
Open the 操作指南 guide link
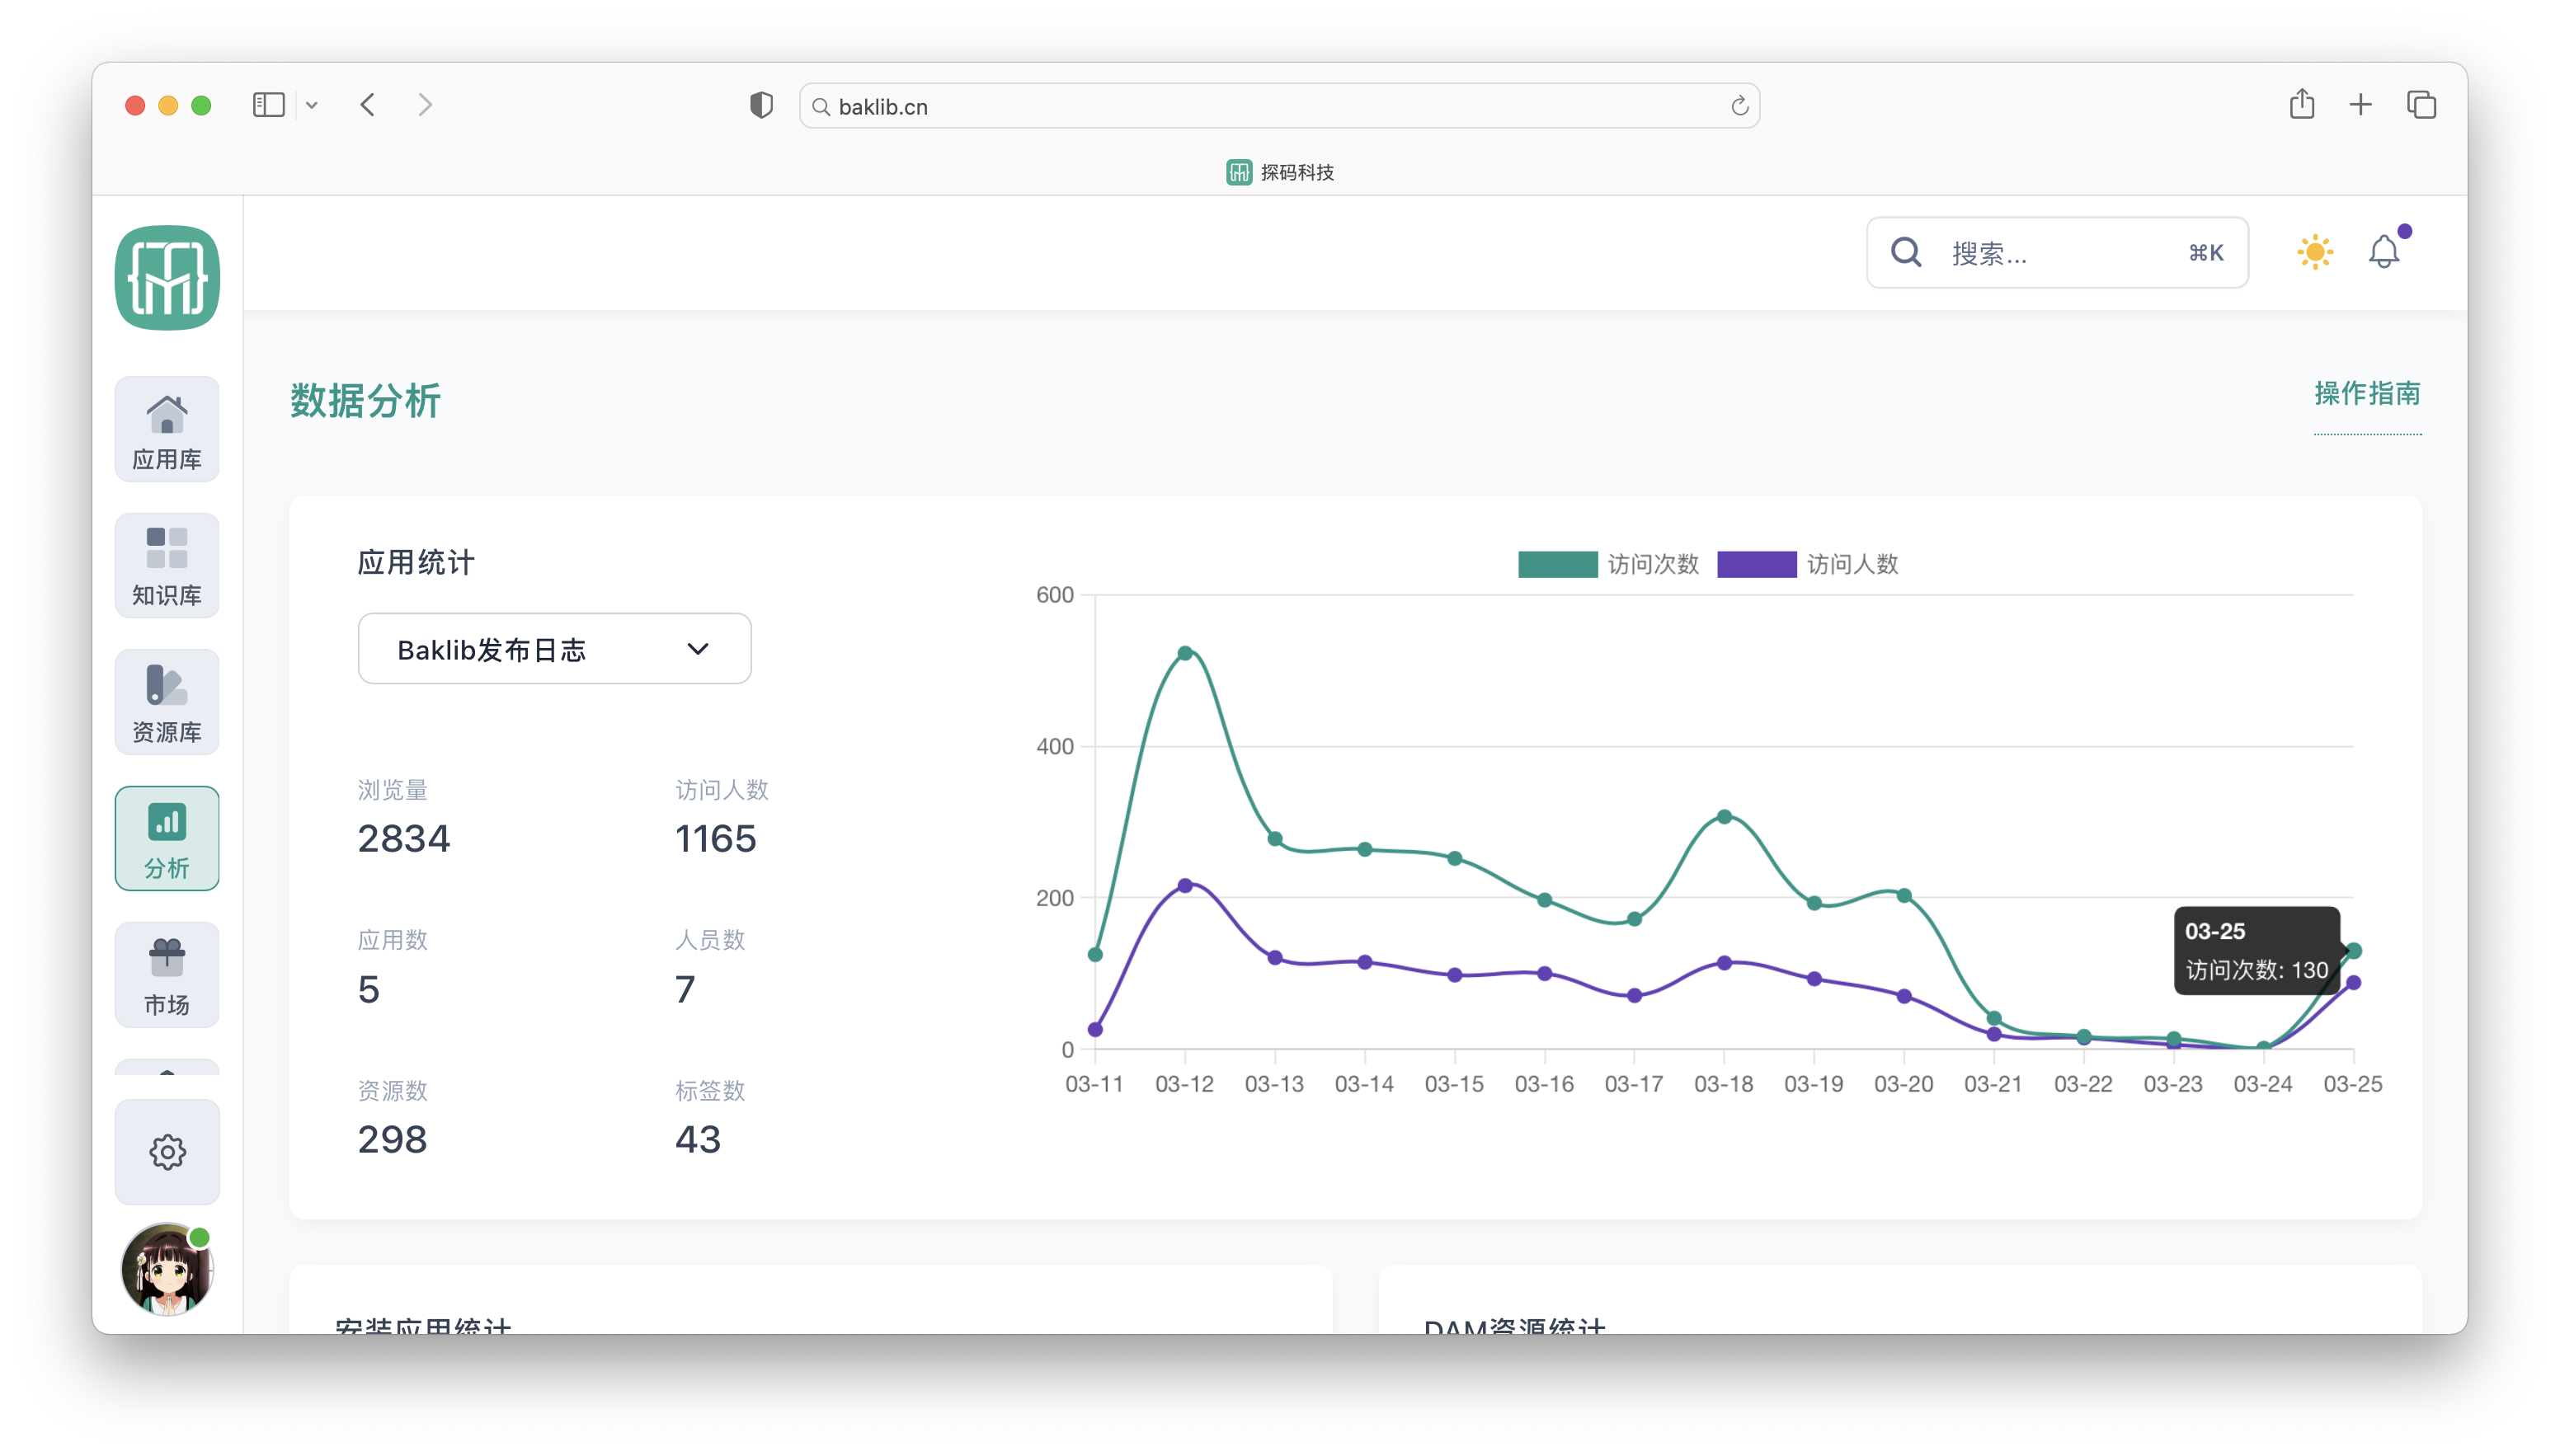2367,394
